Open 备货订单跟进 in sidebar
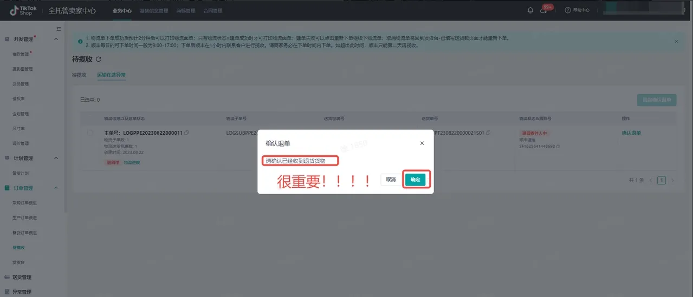This screenshot has width=693, height=297. click(24, 233)
